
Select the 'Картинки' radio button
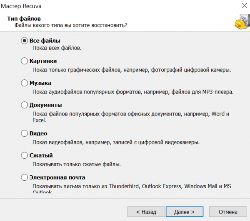pos(25,61)
